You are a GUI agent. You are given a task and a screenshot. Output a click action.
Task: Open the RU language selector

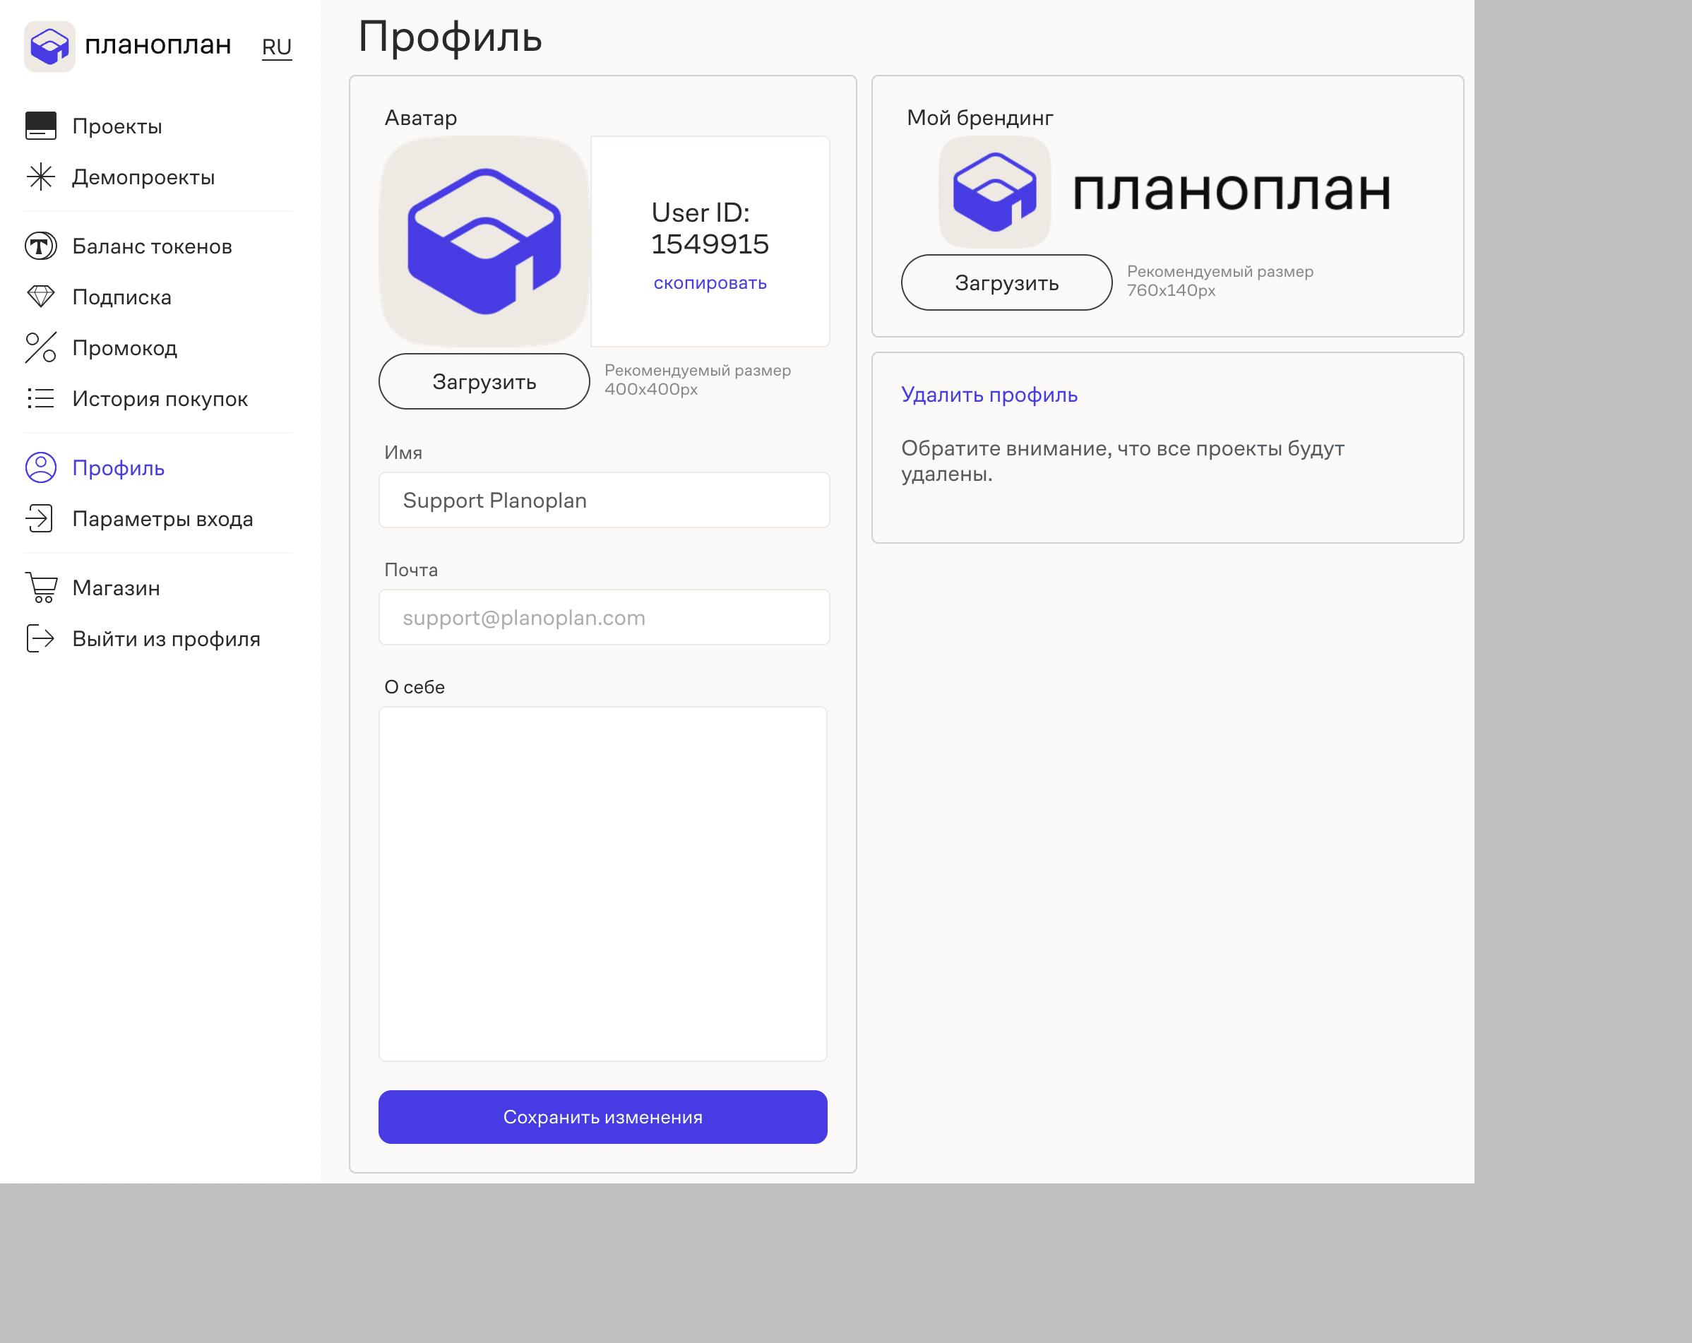[276, 47]
